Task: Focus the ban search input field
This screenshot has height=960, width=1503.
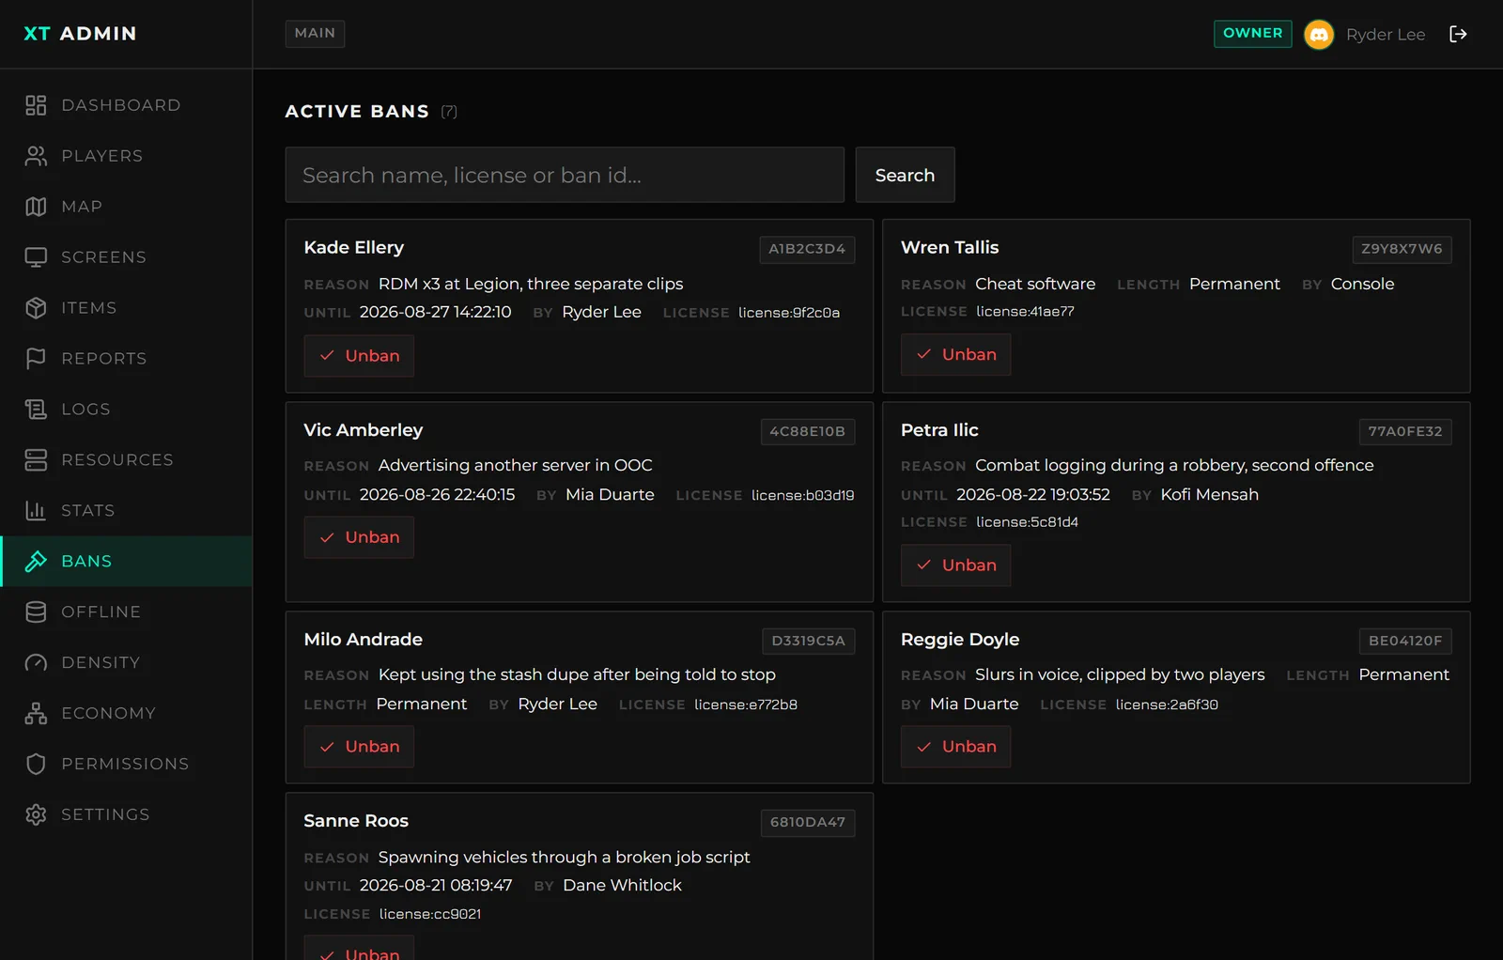Action: point(565,175)
